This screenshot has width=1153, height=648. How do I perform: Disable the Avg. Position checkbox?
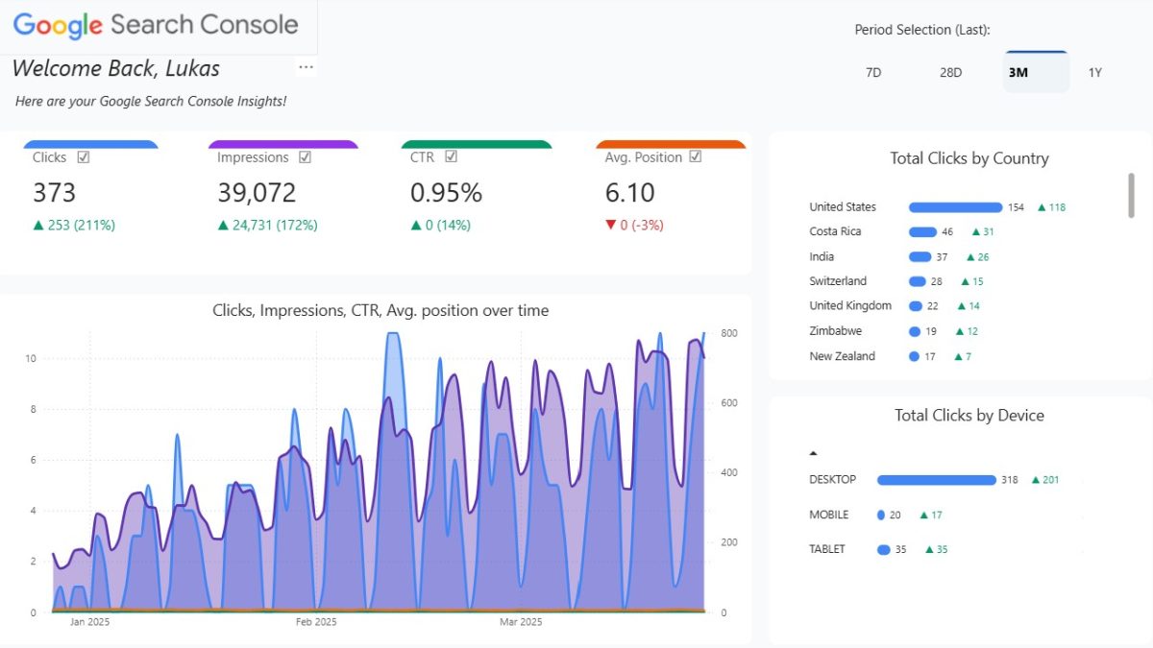[696, 156]
